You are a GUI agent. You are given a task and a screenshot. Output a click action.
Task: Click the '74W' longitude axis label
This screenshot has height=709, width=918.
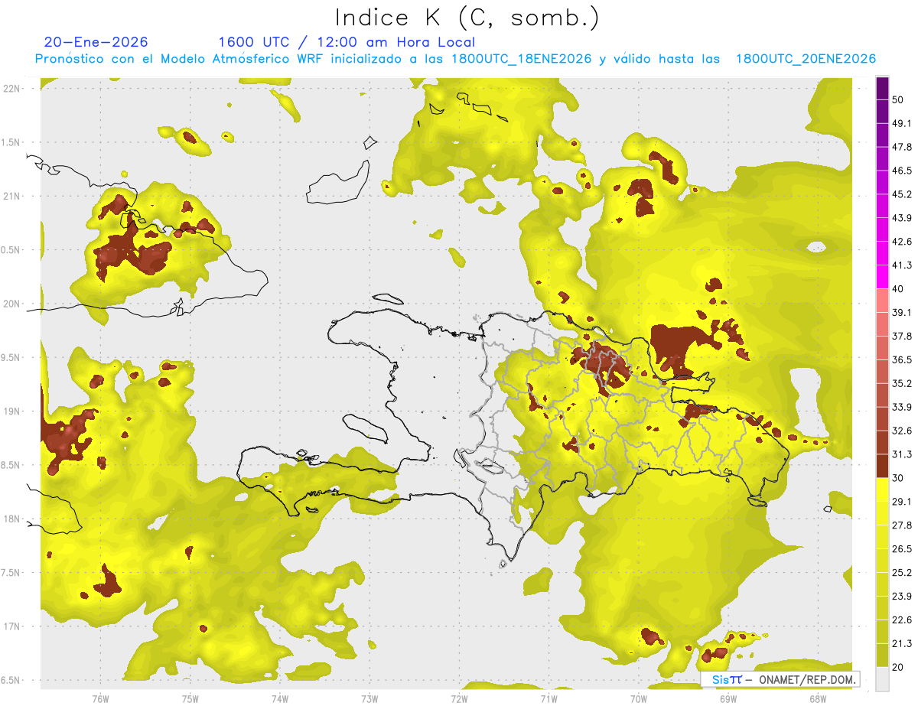tap(280, 699)
